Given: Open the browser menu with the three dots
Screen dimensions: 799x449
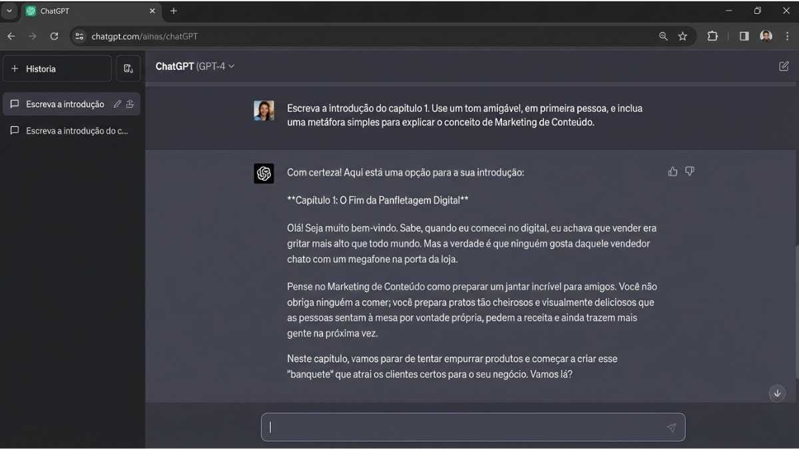Looking at the screenshot, I should [x=788, y=36].
